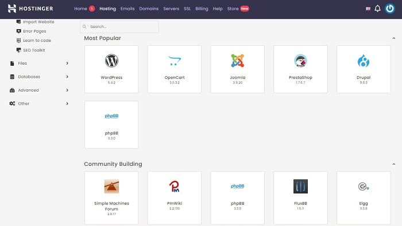This screenshot has height=226, width=402.
Task: Go to the Billing menu
Action: click(202, 9)
